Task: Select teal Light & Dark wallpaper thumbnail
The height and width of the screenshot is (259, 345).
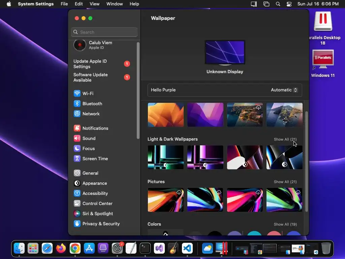Action: pyautogui.click(x=166, y=157)
